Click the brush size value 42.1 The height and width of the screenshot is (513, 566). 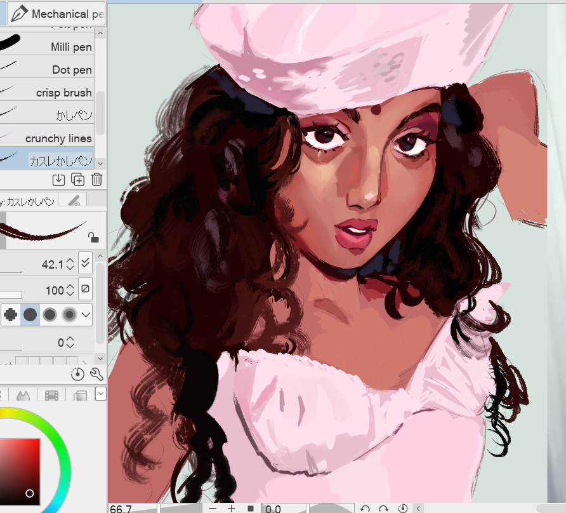coord(52,265)
